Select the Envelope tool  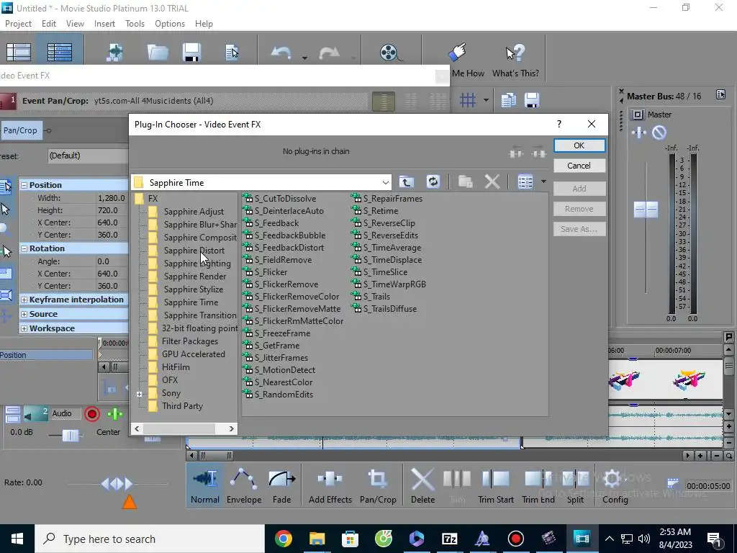click(x=243, y=487)
